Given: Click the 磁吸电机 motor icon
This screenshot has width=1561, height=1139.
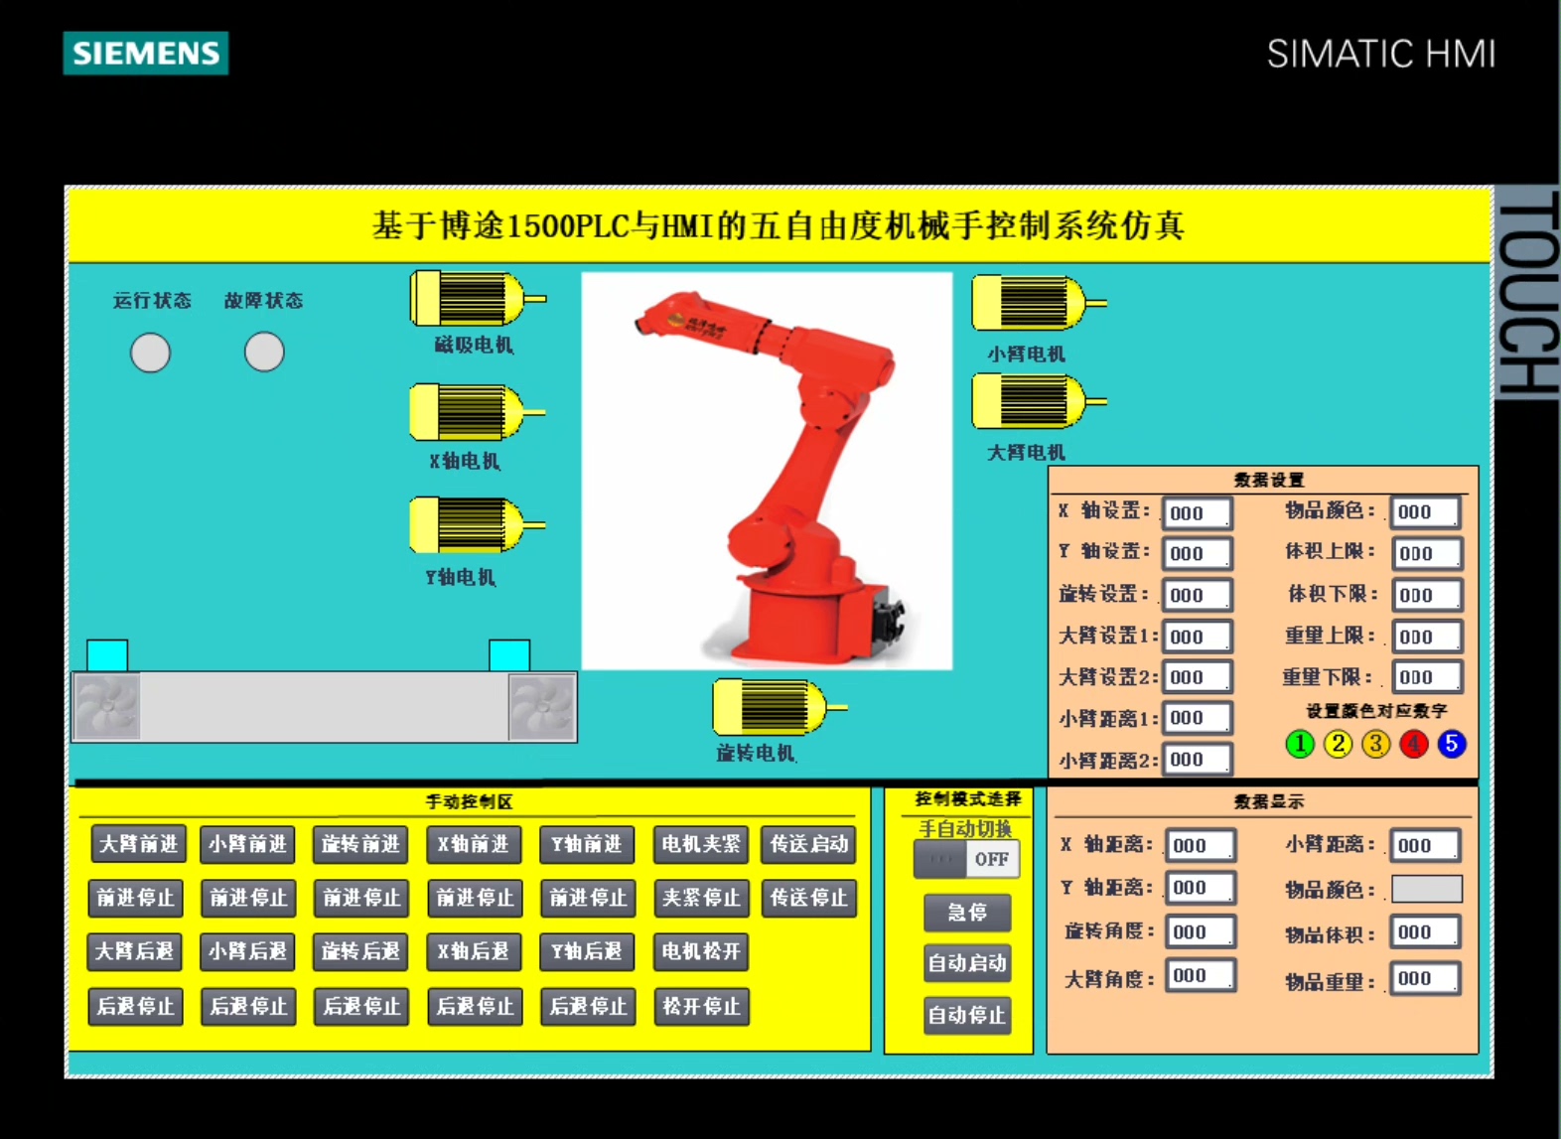Looking at the screenshot, I should [478, 299].
